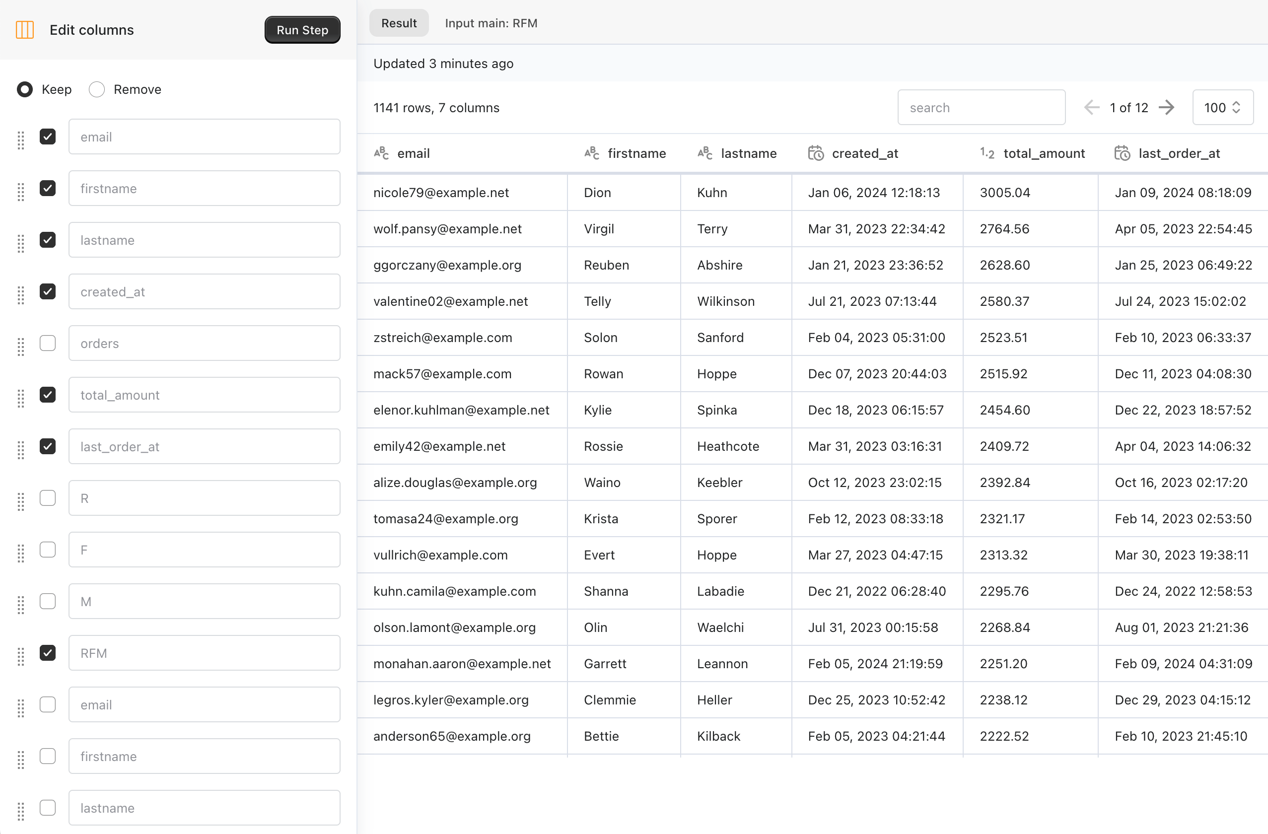Check the R column checkbox

click(48, 498)
